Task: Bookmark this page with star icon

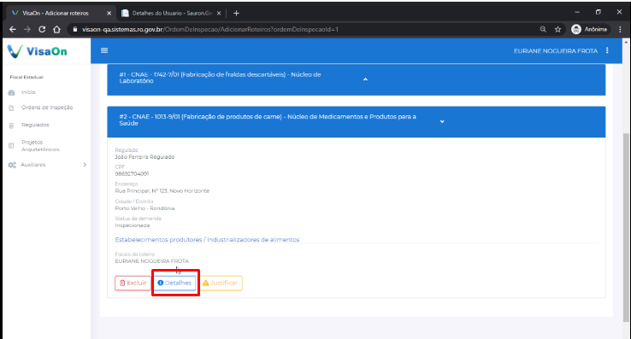Action: tap(557, 29)
